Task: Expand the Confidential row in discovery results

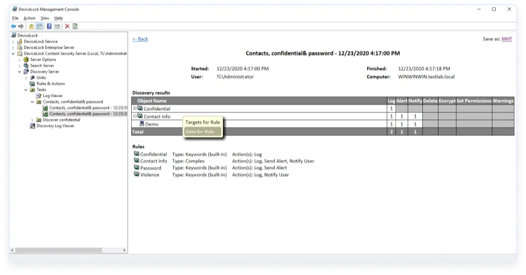Action: pyautogui.click(x=135, y=109)
